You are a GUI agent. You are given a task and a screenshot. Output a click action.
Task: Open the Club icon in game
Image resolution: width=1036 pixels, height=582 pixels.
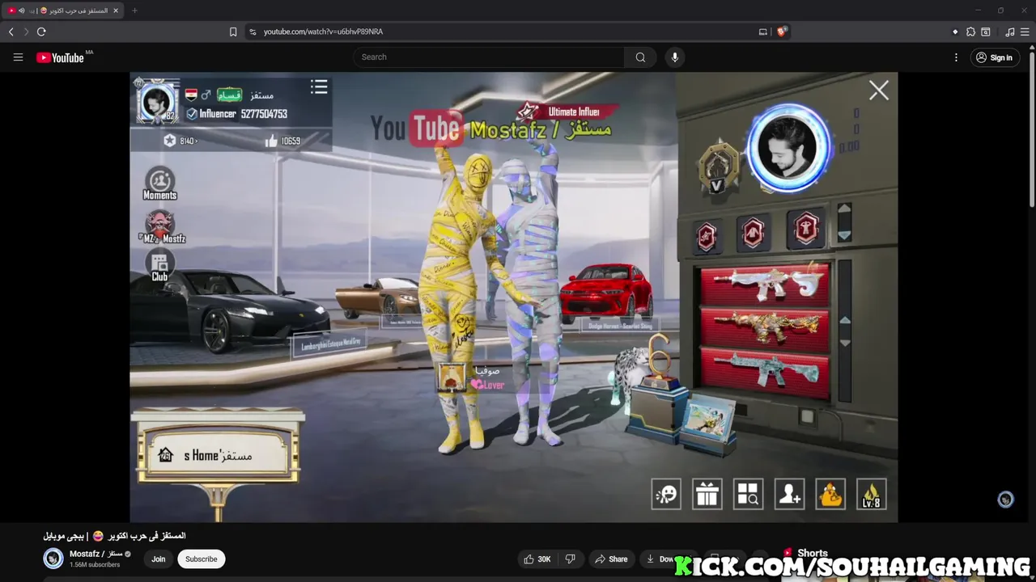[160, 266]
